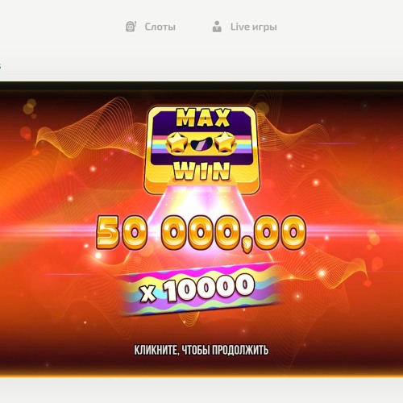403x403 pixels.
Task: Click the word WIN on the cassette
Action: point(201,171)
